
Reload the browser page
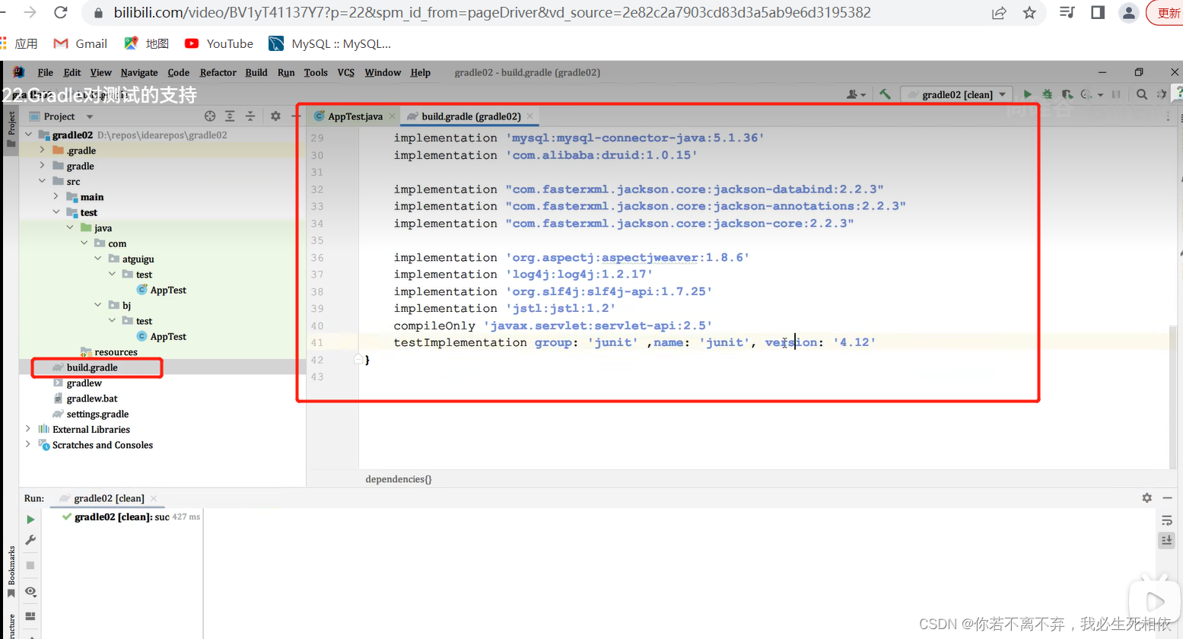[x=61, y=12]
